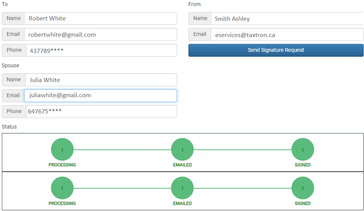364x211 pixels.
Task: Click the Send Signature Request button
Action: [x=276, y=50]
